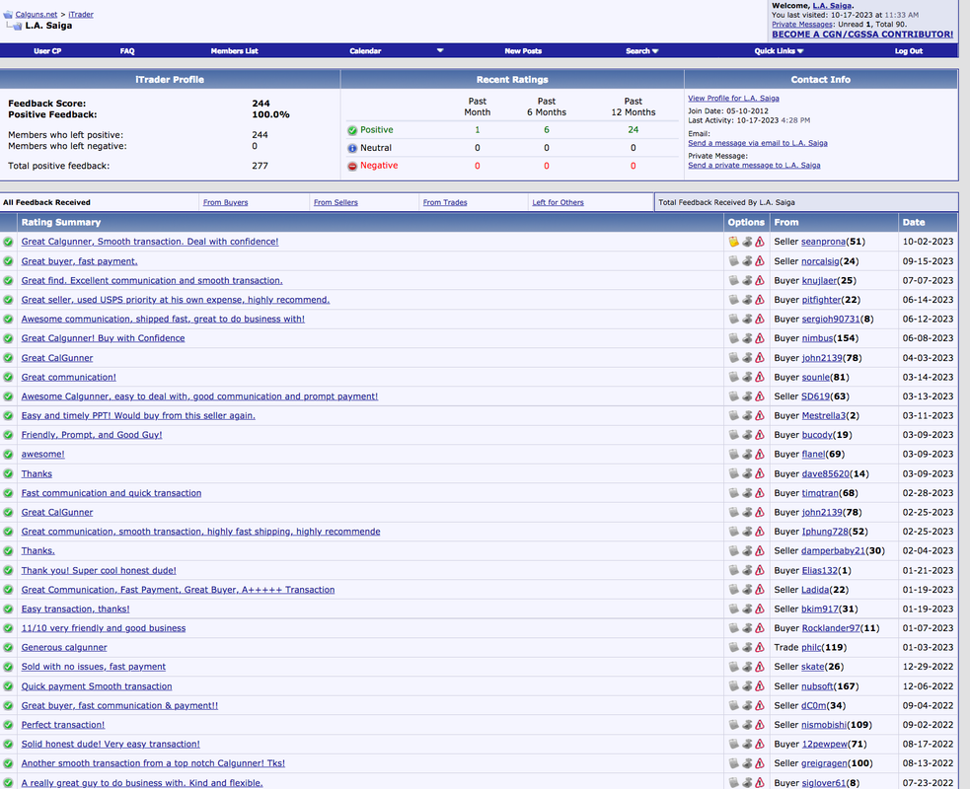Open View Profile for L.A. Saiga link
The width and height of the screenshot is (970, 789).
point(733,99)
